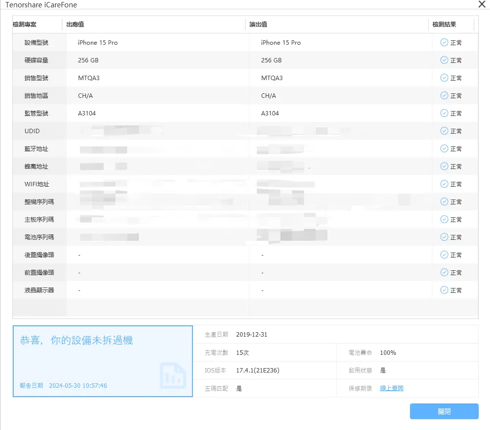This screenshot has height=430, width=490.
Task: Click the 五碼匹配 label
Action: click(x=216, y=388)
